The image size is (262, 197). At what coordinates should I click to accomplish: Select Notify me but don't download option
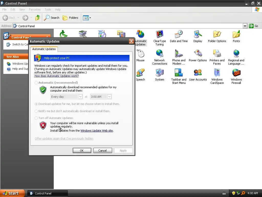click(36, 111)
